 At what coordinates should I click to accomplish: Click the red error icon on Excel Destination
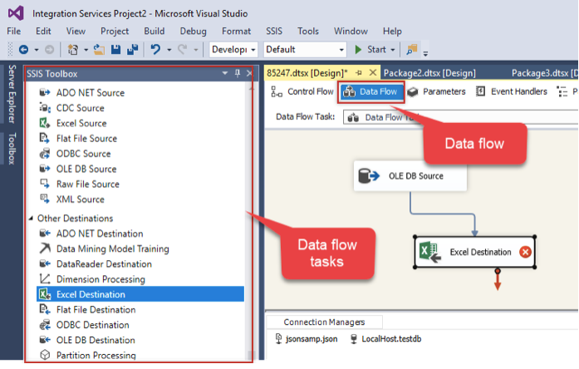point(525,252)
